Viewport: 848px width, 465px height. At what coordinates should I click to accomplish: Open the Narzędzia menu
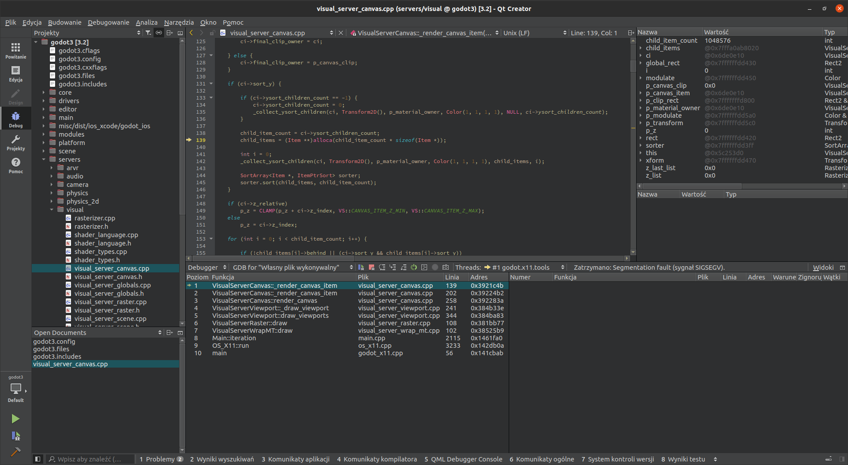[x=179, y=22]
